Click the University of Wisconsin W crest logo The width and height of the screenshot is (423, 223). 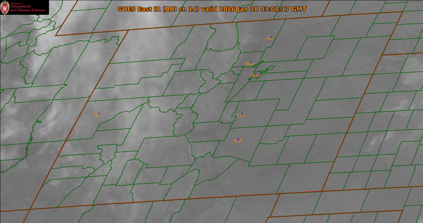5,7
